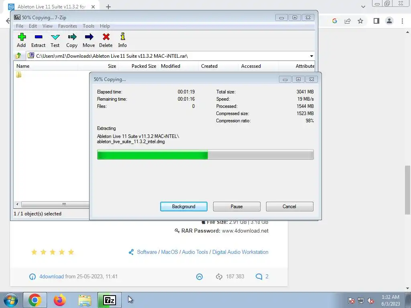411x308 pixels.
Task: Open Digital Audio Workstation link
Action: point(240,252)
